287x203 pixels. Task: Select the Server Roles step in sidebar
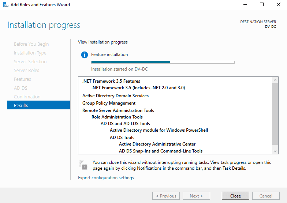(x=26, y=70)
